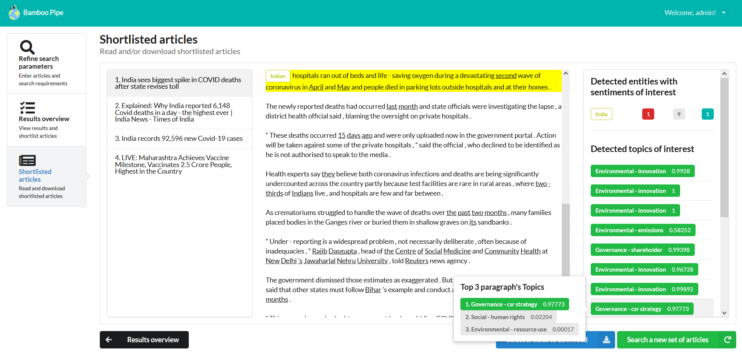742x355 pixels.
Task: Click 'Detected entities with sentiments of interest' heading
Action: pyautogui.click(x=634, y=87)
